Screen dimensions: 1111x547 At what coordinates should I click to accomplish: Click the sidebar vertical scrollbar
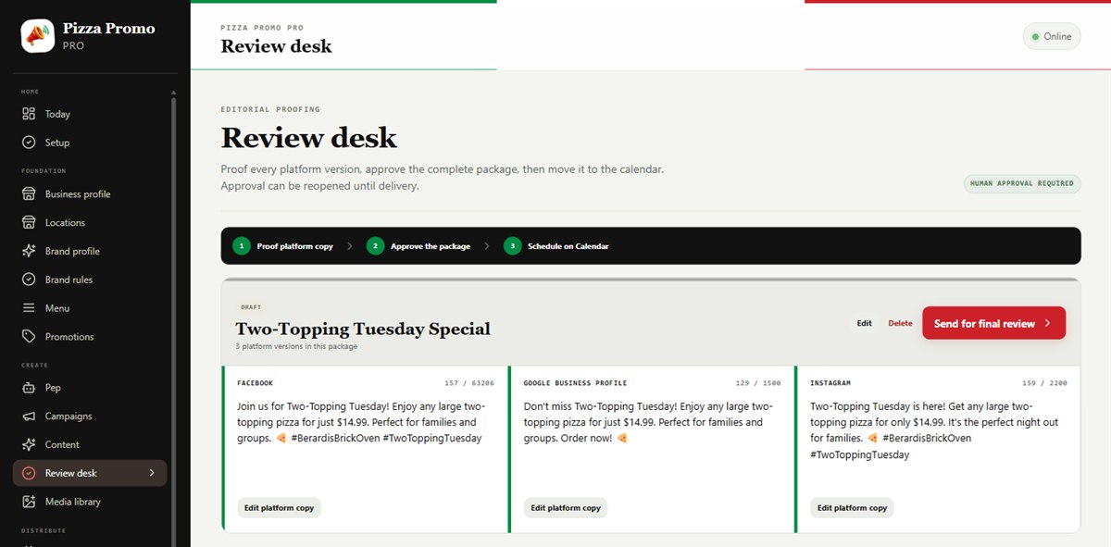click(x=173, y=319)
